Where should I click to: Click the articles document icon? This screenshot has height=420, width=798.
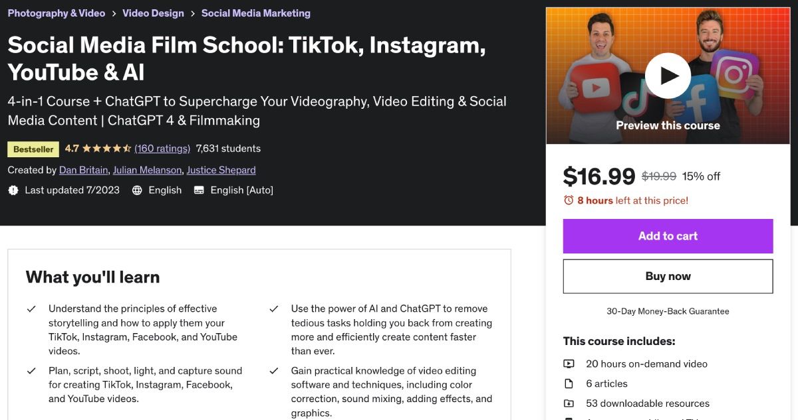point(569,384)
